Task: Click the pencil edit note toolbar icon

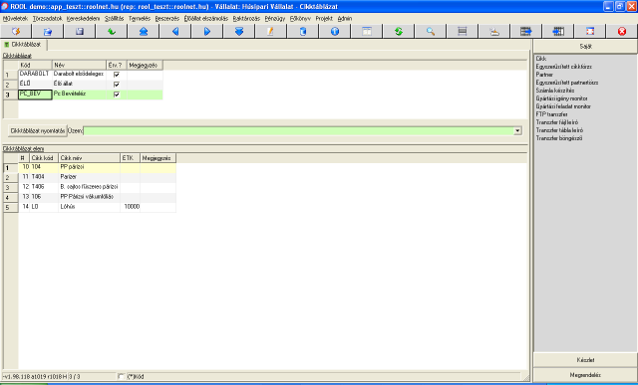Action: pyautogui.click(x=271, y=31)
